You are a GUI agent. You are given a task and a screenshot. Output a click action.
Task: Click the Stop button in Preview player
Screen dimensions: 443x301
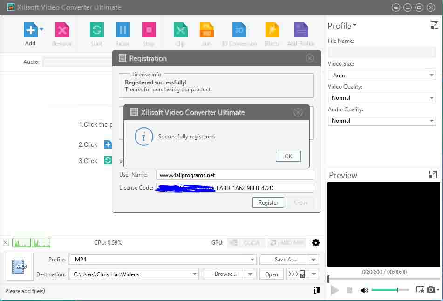click(349, 290)
